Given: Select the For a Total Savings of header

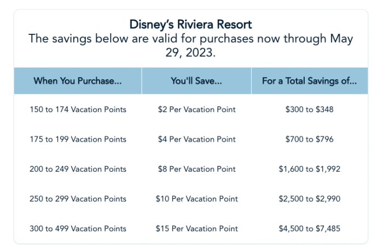Looking at the screenshot, I should [309, 81].
